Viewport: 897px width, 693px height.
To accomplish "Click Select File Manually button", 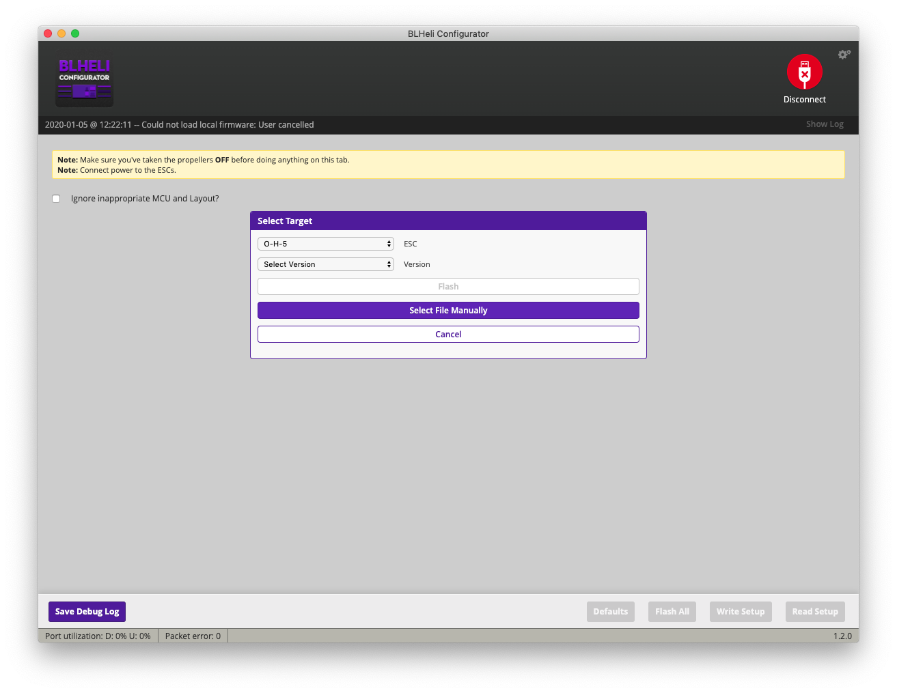I will point(448,311).
